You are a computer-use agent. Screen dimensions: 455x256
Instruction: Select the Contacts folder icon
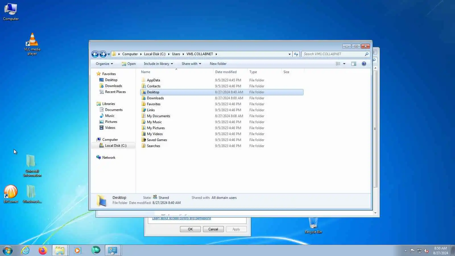[x=144, y=86]
